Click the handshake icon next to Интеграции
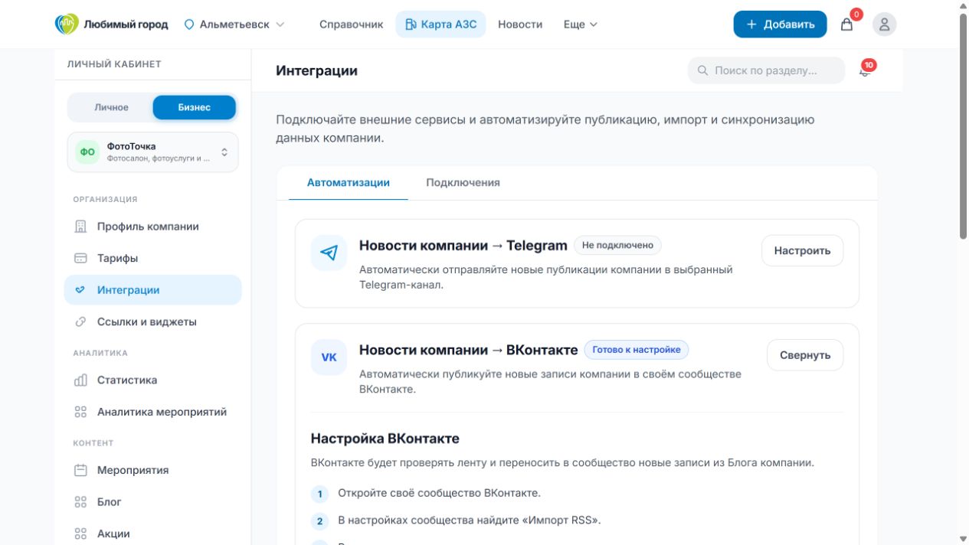The image size is (969, 545). (x=80, y=290)
